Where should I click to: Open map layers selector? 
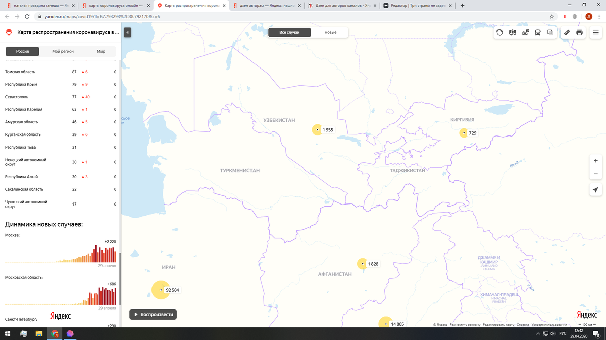coord(550,32)
